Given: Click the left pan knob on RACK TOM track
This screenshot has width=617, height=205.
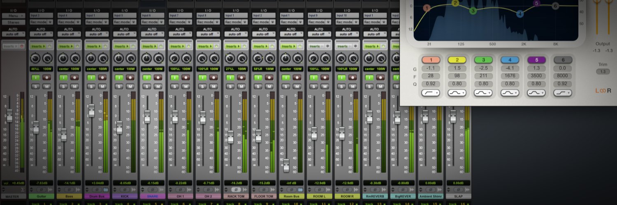Looking at the screenshot, I should 230,58.
